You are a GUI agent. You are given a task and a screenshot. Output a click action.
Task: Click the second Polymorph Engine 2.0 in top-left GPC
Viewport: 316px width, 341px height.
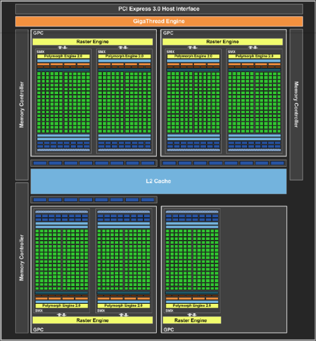(x=125, y=56)
